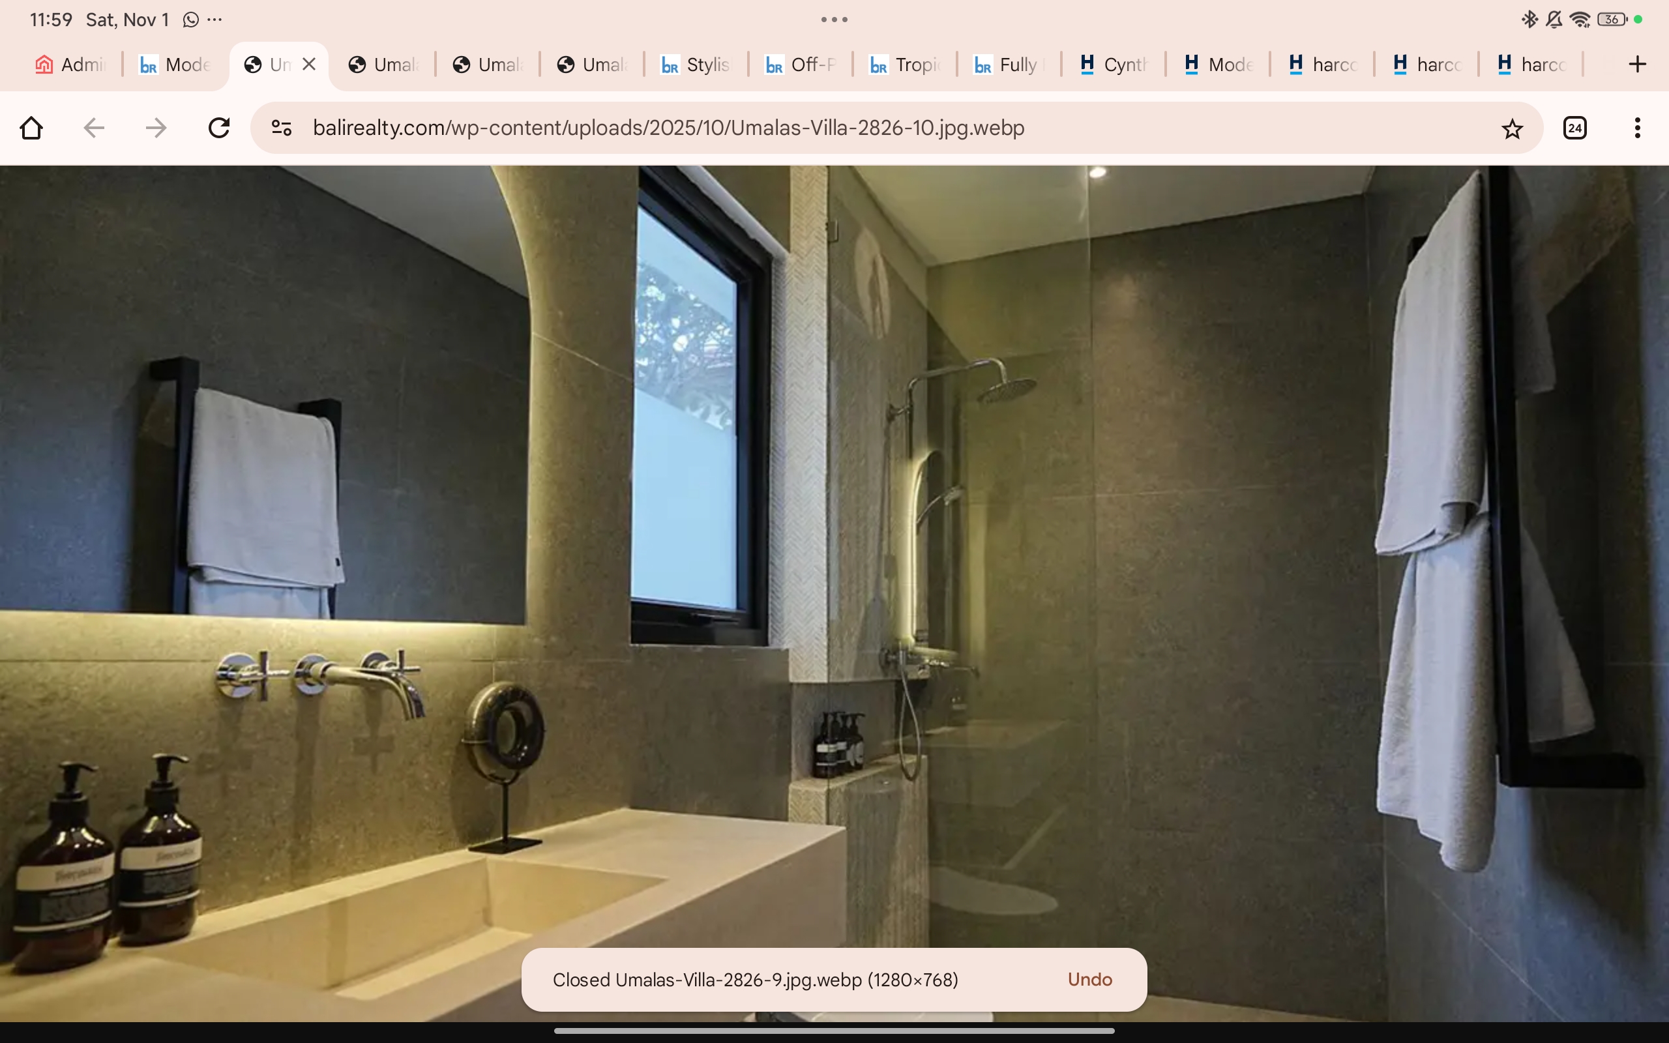Bookmark this page with the star icon
Image resolution: width=1669 pixels, height=1043 pixels.
coord(1512,128)
